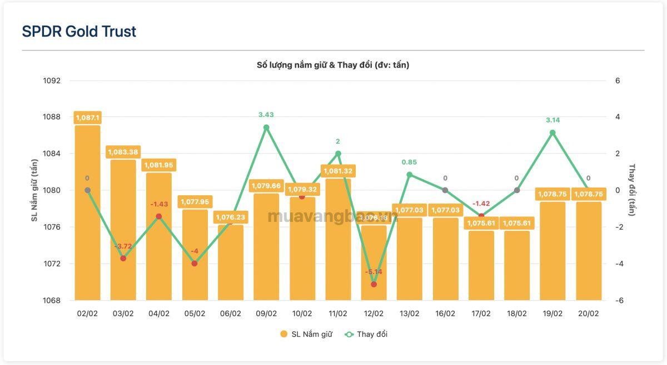Select the 10/02 holdings bar
Screen dimensions: 667x365
[302, 249]
